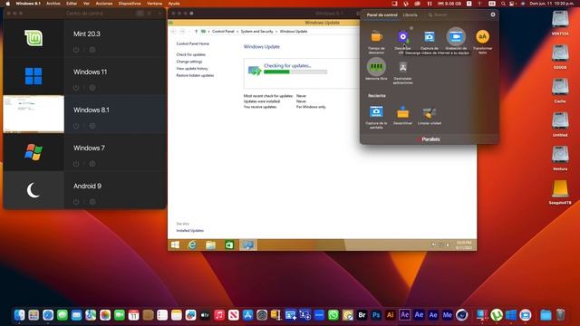580x326 pixels.
Task: Open recent Desarchivar tool
Action: click(x=402, y=111)
